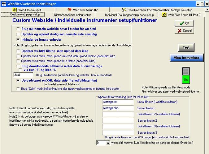Image resolution: width=209 pixels, height=154 pixels.
Task: Switch to Real time client ftp/SVG tab
Action: coord(157,10)
